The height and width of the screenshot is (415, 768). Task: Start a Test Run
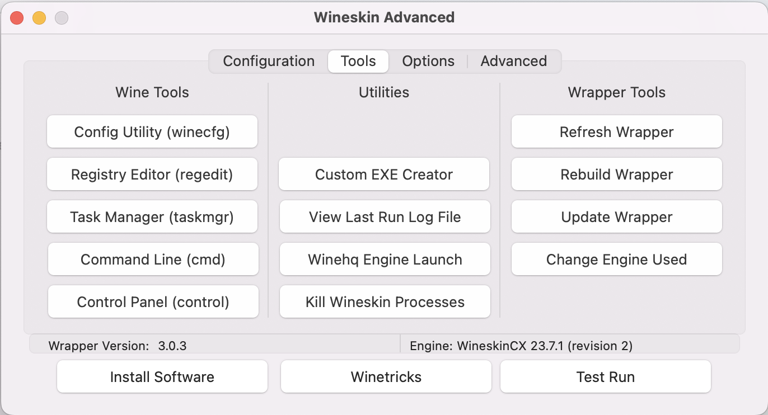pyautogui.click(x=606, y=377)
